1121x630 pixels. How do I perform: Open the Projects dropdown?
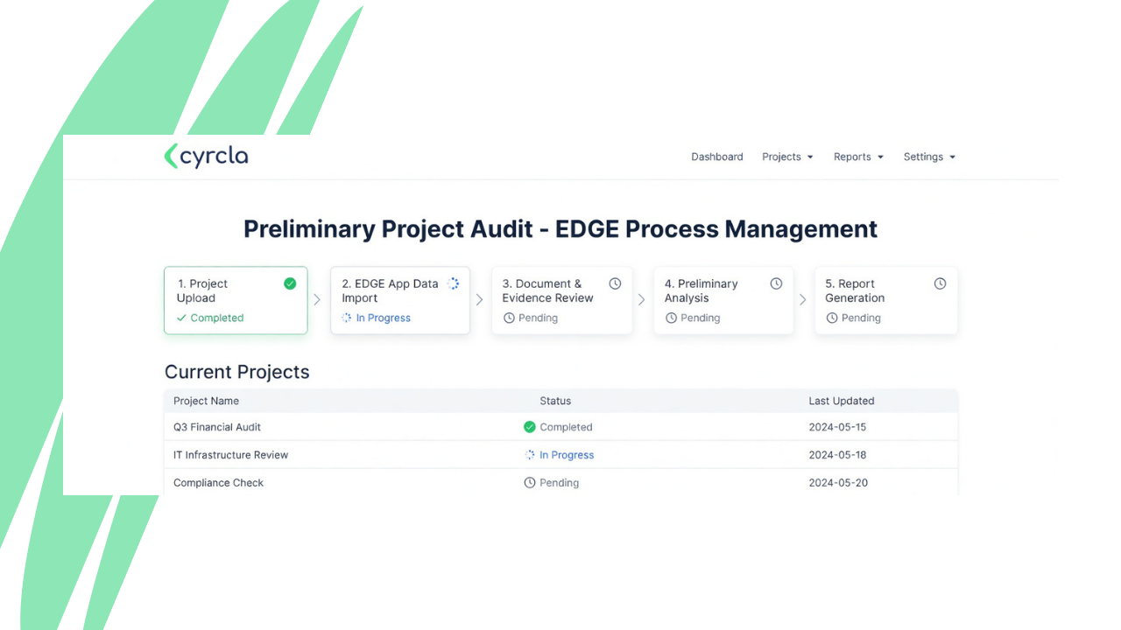pyautogui.click(x=786, y=157)
